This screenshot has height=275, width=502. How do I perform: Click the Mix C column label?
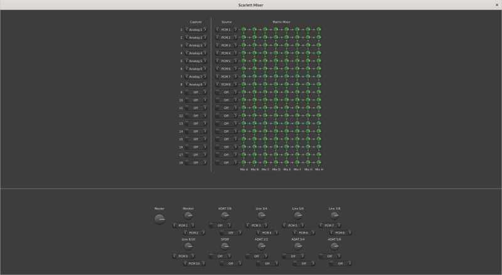[x=265, y=170]
